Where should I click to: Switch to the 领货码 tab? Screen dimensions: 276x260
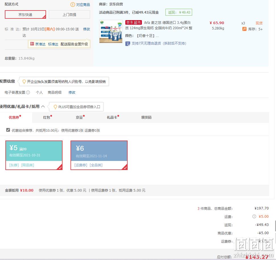[146, 118]
